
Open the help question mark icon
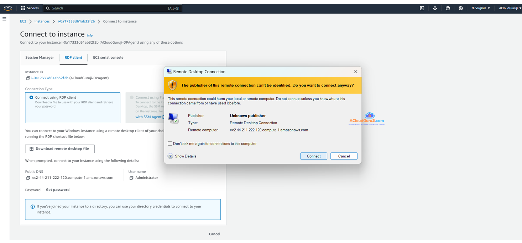(448, 8)
